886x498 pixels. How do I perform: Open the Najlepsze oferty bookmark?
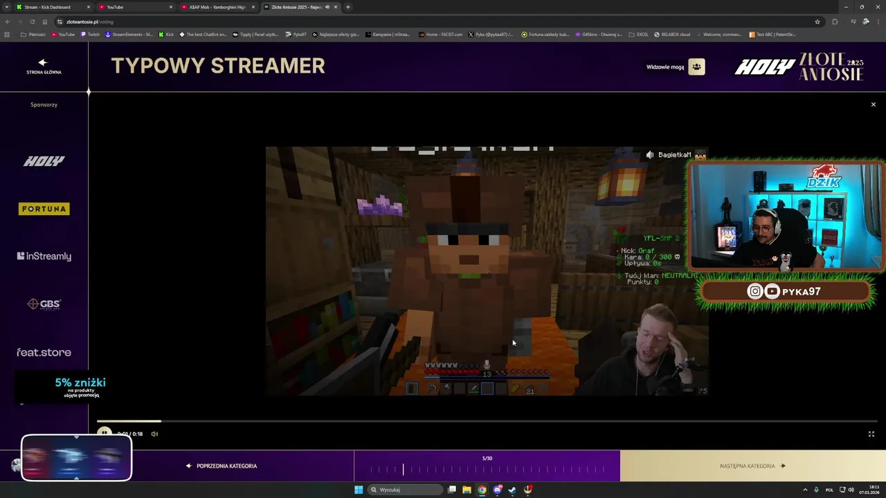coord(336,34)
